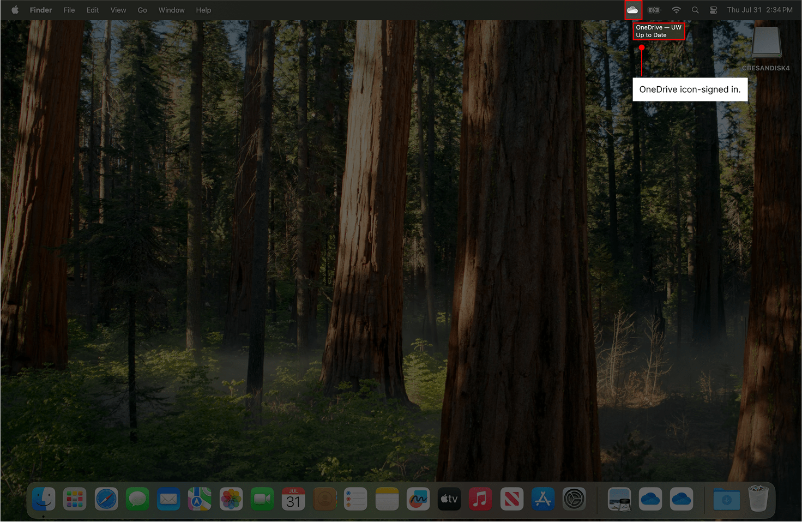Open the Window menu

tap(171, 10)
